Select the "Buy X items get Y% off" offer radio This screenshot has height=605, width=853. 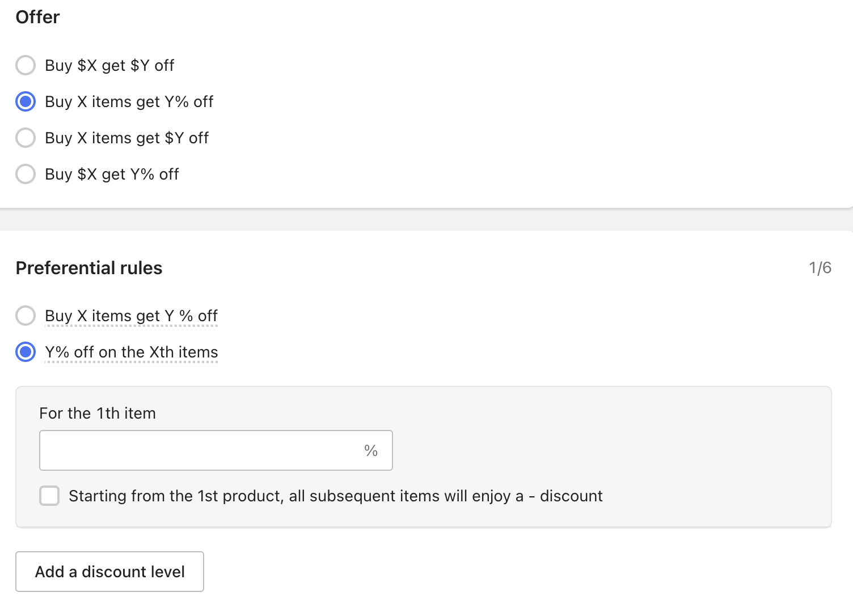[x=26, y=101]
